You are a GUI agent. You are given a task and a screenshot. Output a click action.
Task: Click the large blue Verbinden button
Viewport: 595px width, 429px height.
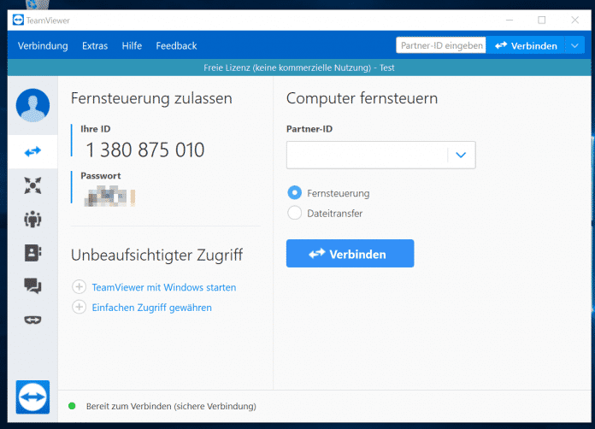click(350, 254)
